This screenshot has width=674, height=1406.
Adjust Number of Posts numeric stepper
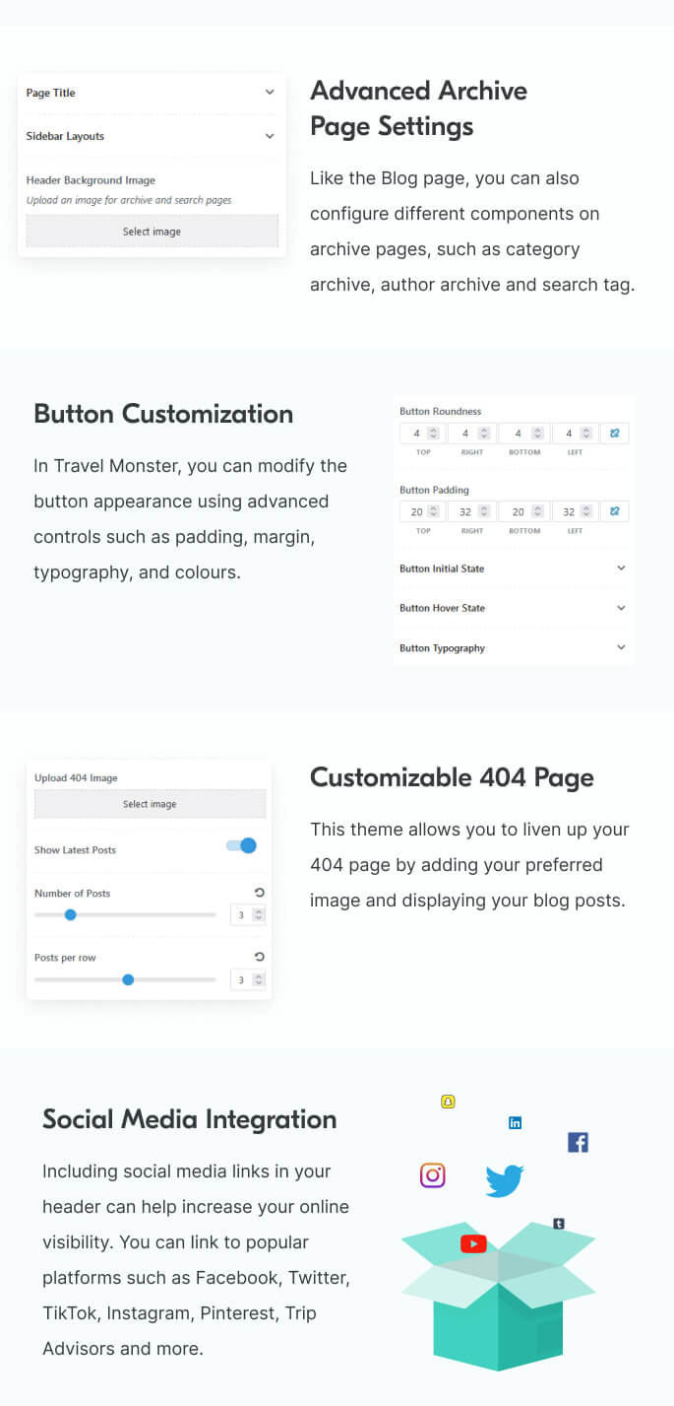click(259, 915)
